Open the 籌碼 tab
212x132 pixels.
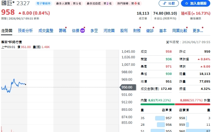pyautogui.click(x=62, y=31)
